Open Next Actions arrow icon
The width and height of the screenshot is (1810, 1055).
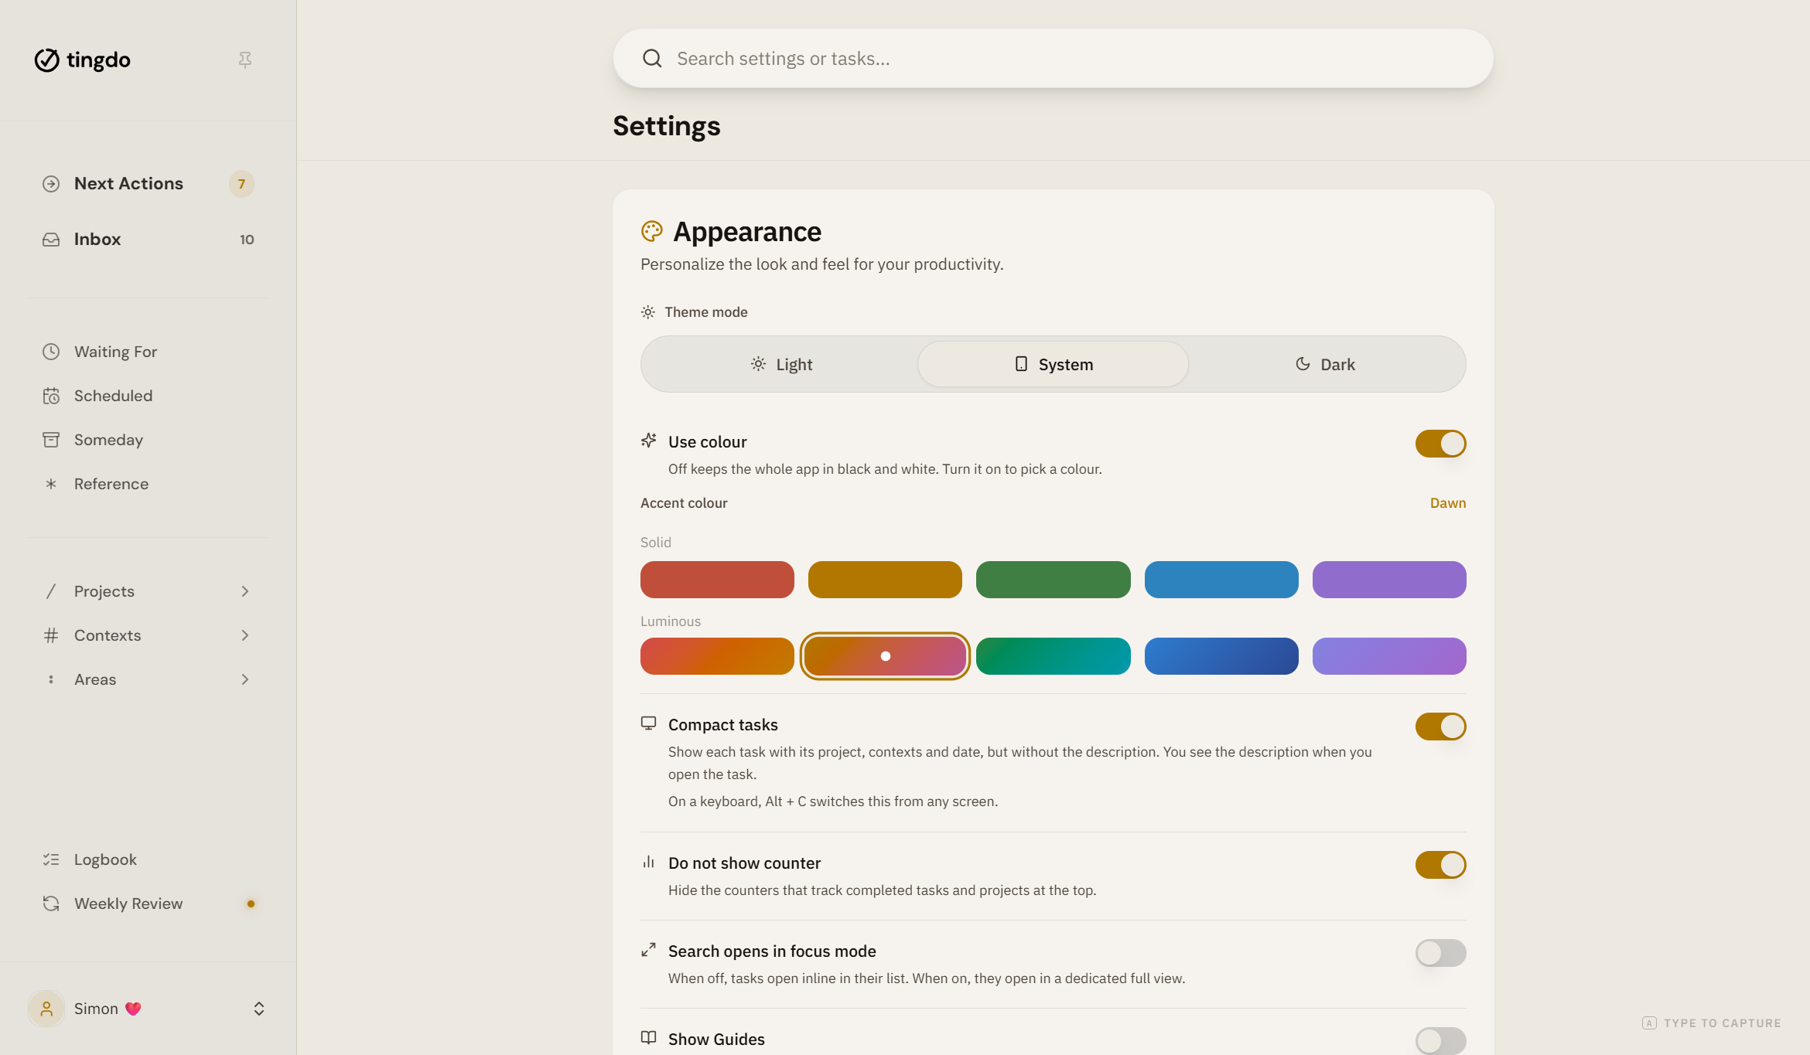[51, 184]
